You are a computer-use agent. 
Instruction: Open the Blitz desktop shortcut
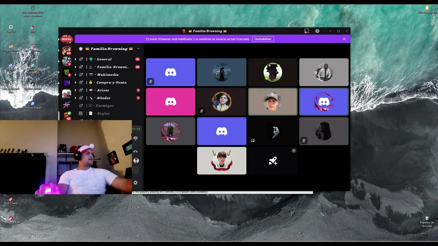pyautogui.click(x=33, y=29)
